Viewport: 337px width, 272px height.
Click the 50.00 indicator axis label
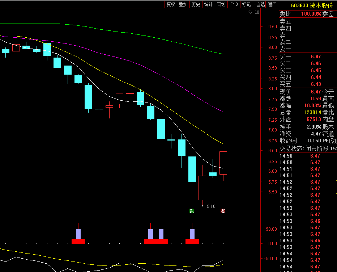[271, 229]
